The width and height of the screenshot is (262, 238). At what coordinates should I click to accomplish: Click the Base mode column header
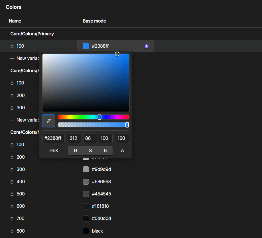[94, 21]
